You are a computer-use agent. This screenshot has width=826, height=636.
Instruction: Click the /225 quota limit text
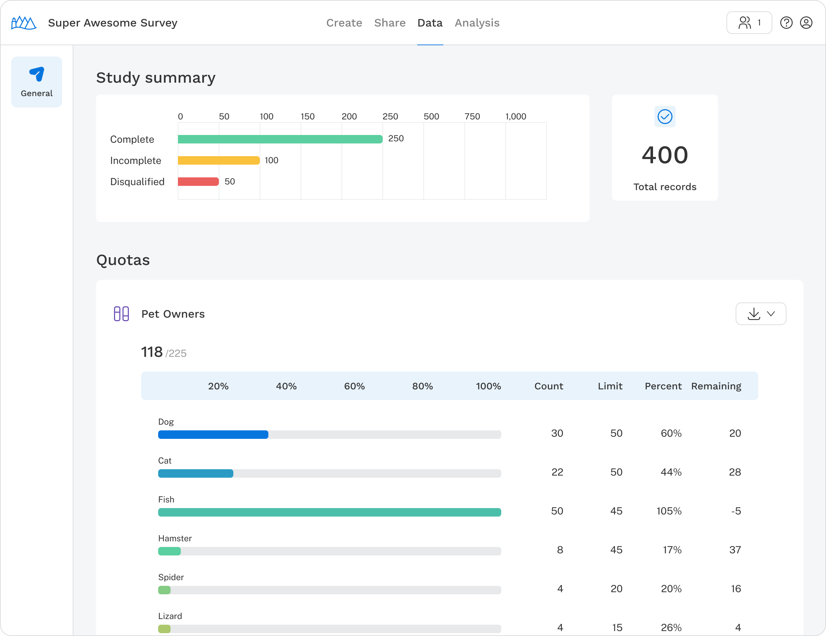(176, 354)
